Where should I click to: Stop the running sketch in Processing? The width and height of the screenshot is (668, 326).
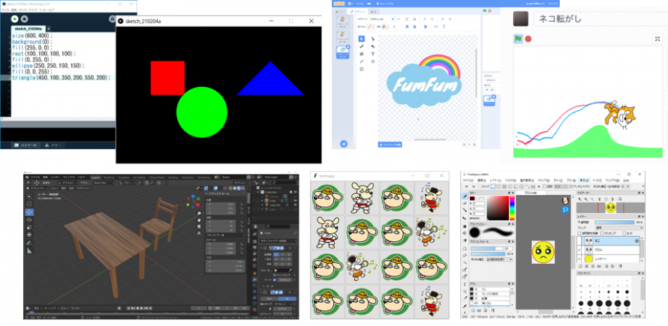pyautogui.click(x=25, y=19)
